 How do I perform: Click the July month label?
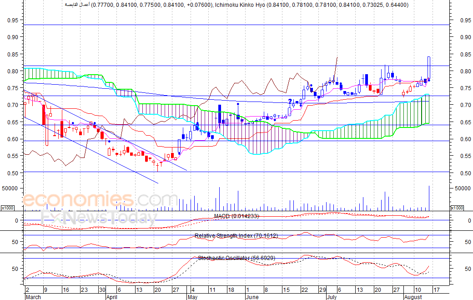332,297
